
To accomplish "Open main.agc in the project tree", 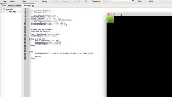I will 12,12.
